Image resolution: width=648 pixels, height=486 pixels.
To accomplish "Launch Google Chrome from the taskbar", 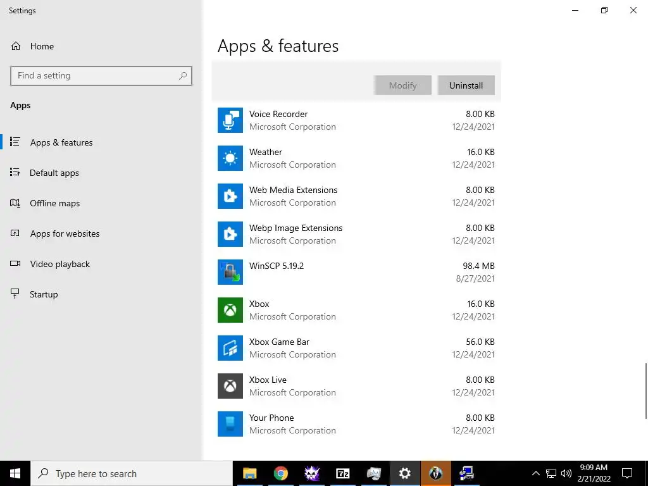I will click(x=280, y=473).
